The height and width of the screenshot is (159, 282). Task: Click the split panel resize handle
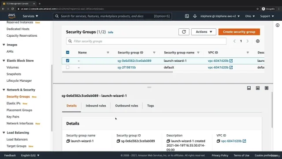coord(149,87)
